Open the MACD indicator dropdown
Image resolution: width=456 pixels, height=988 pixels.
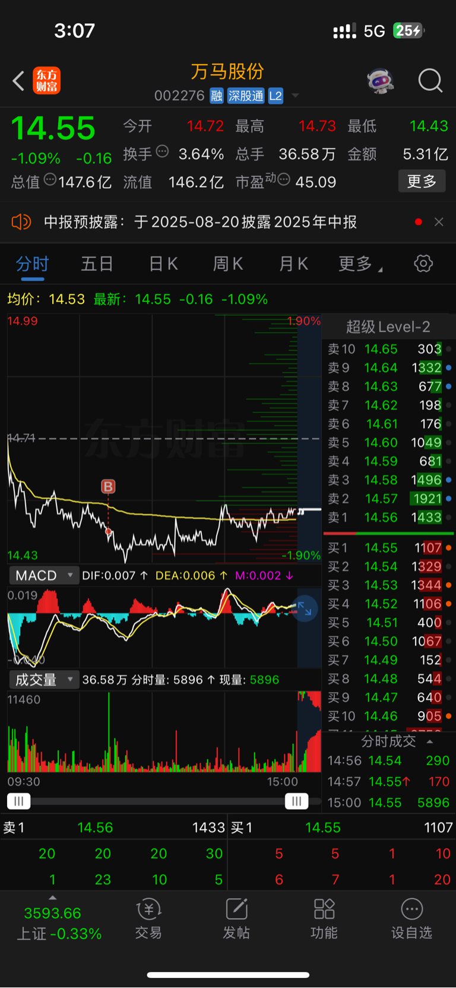pyautogui.click(x=44, y=575)
